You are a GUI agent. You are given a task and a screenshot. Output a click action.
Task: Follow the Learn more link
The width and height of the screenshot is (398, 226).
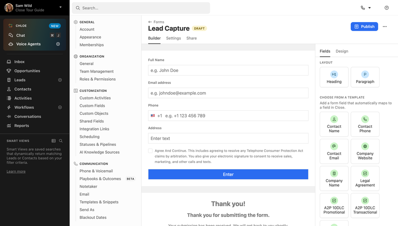(x=16, y=172)
